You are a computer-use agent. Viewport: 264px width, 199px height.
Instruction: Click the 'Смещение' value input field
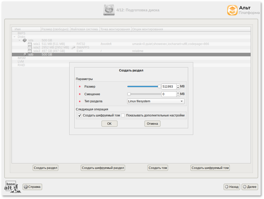169,94
